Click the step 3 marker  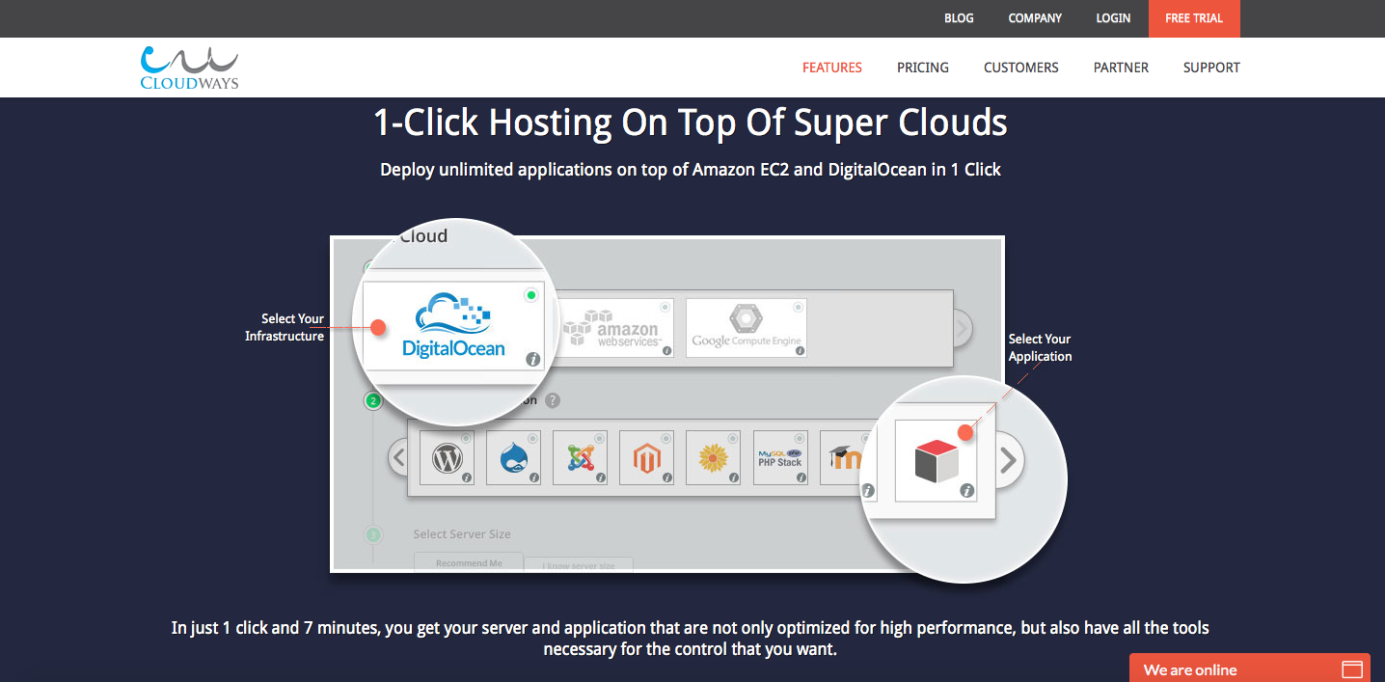373,534
